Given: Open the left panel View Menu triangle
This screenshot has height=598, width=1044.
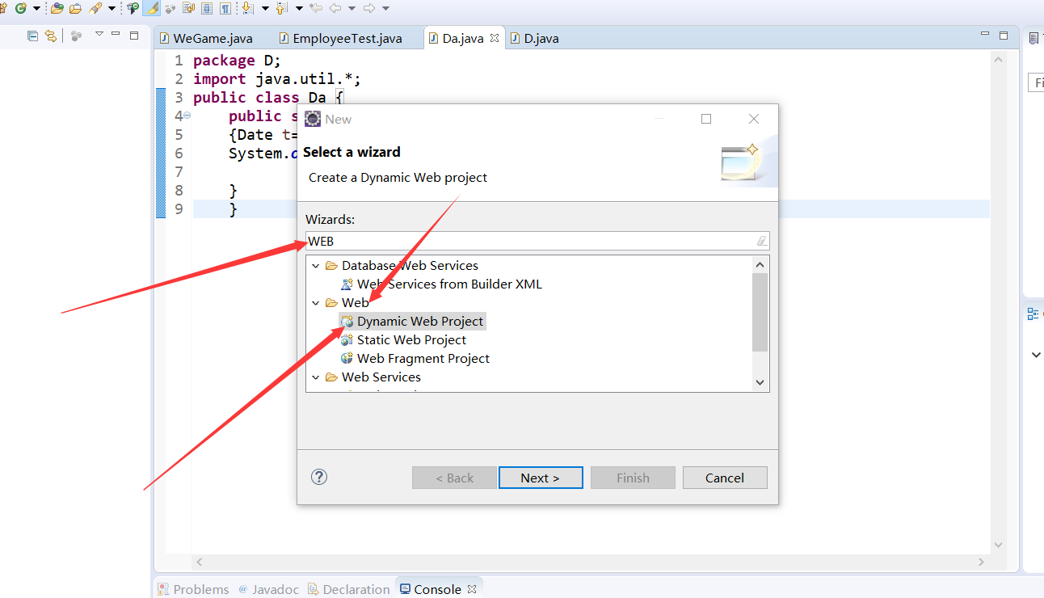Looking at the screenshot, I should pyautogui.click(x=99, y=34).
